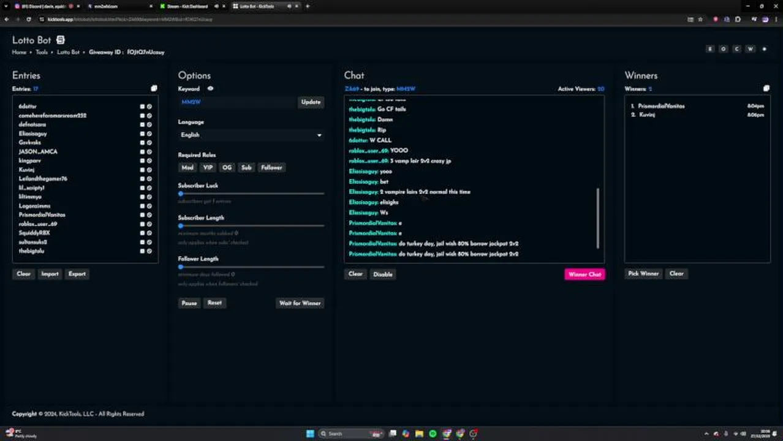Click the ban icon for thebigtolu
The width and height of the screenshot is (783, 441).
(149, 251)
